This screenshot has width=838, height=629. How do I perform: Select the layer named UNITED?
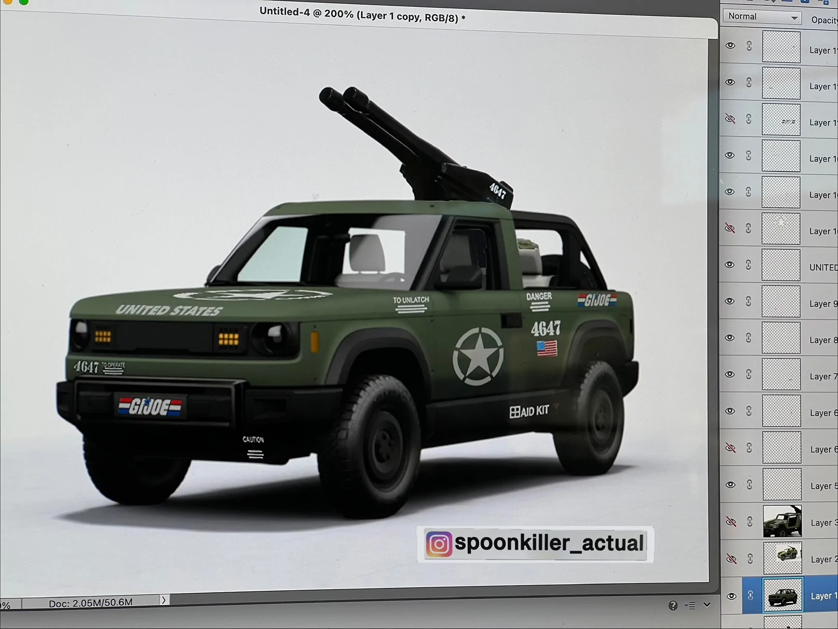(823, 268)
